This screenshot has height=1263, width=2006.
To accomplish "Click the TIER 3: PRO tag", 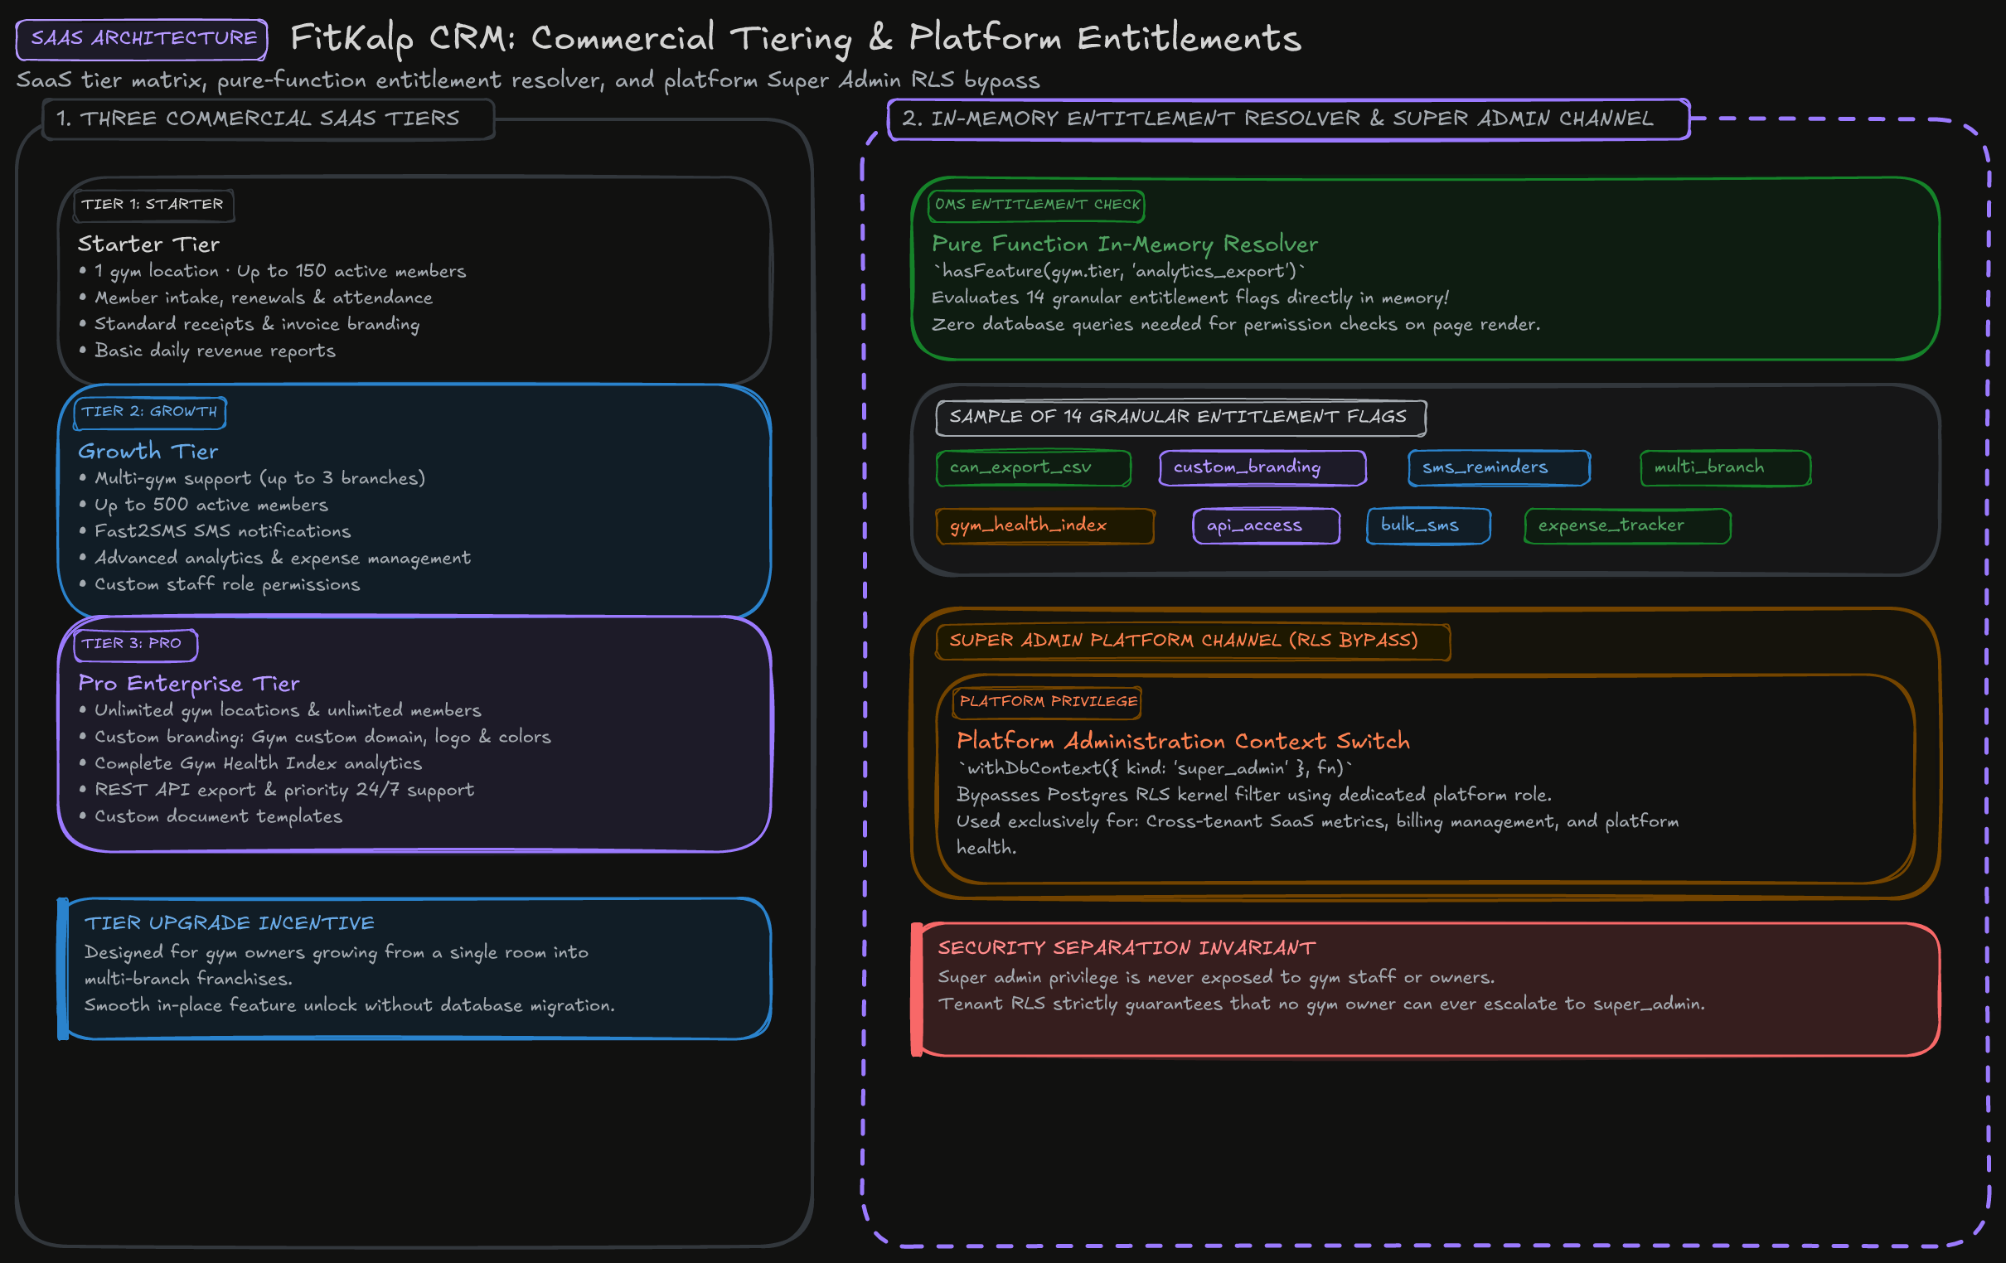I will click(x=136, y=644).
